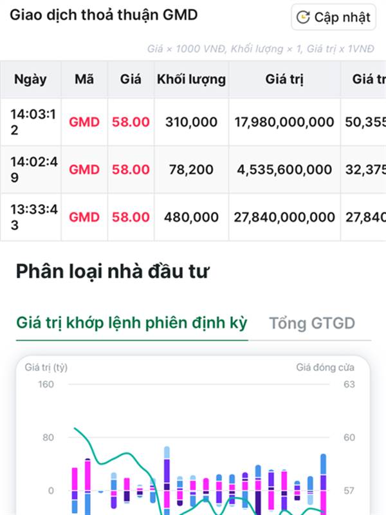Click the green closing price line start
Viewport: 386px width, 515px height.
(75, 428)
